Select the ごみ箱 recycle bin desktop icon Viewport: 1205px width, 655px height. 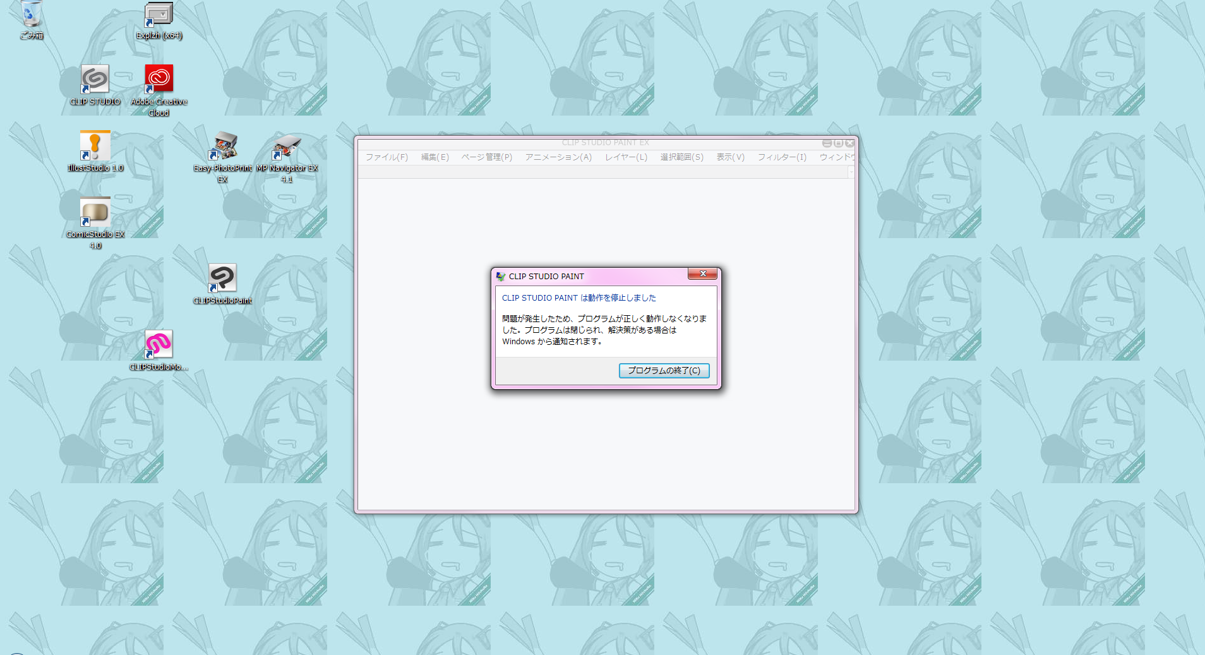coord(31,20)
